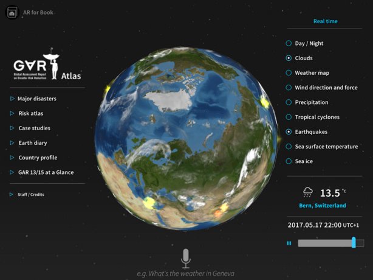Open the Earth diary menu
This screenshot has width=373, height=280.
[33, 143]
